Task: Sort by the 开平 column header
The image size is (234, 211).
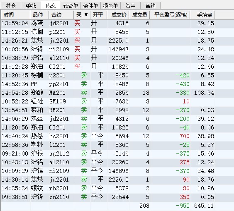Action: tap(99, 15)
